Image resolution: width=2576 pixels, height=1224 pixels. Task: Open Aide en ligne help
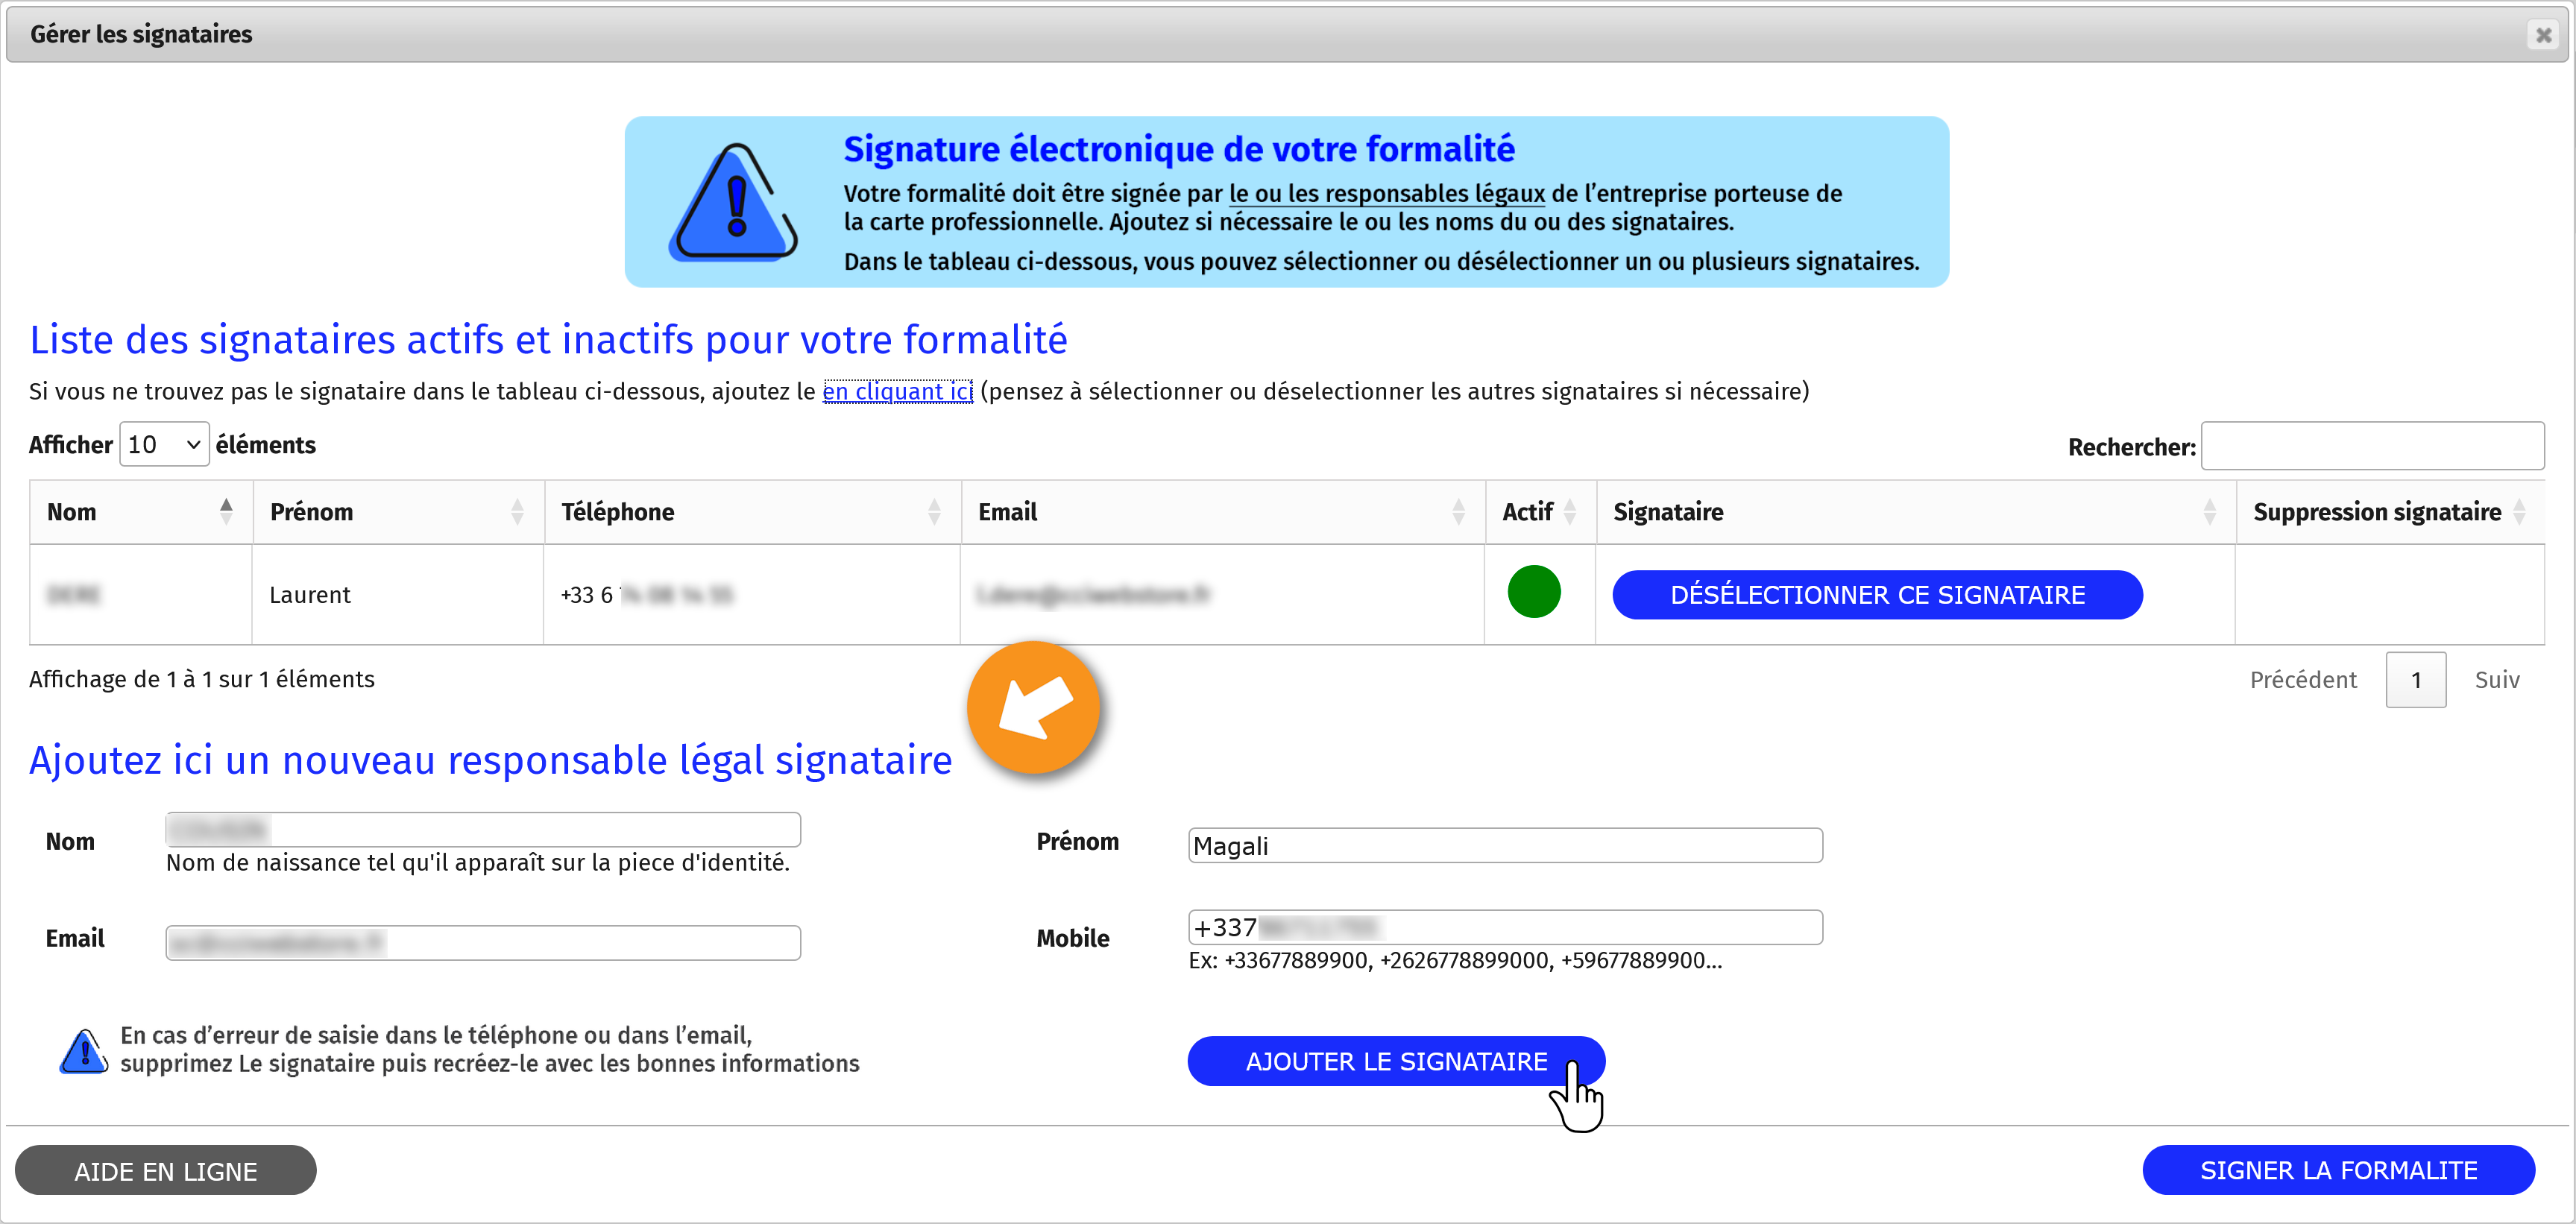click(165, 1170)
